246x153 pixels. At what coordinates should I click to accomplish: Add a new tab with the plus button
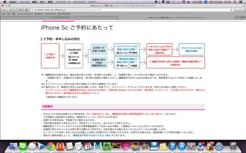[238, 18]
